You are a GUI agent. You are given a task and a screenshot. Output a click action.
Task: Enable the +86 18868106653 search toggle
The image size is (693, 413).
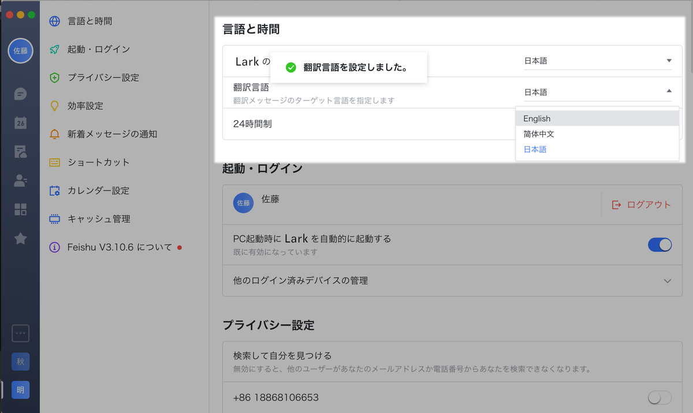[660, 397]
